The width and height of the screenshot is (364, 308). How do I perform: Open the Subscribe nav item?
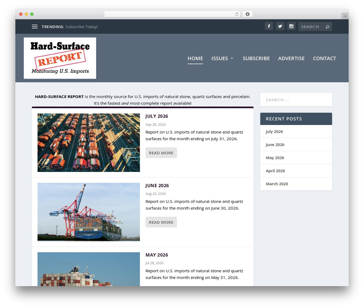click(x=256, y=58)
